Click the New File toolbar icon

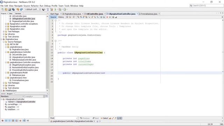[x=3, y=9]
